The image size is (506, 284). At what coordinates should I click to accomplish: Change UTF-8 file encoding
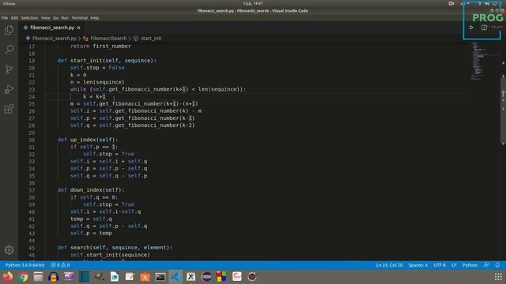coord(440,265)
